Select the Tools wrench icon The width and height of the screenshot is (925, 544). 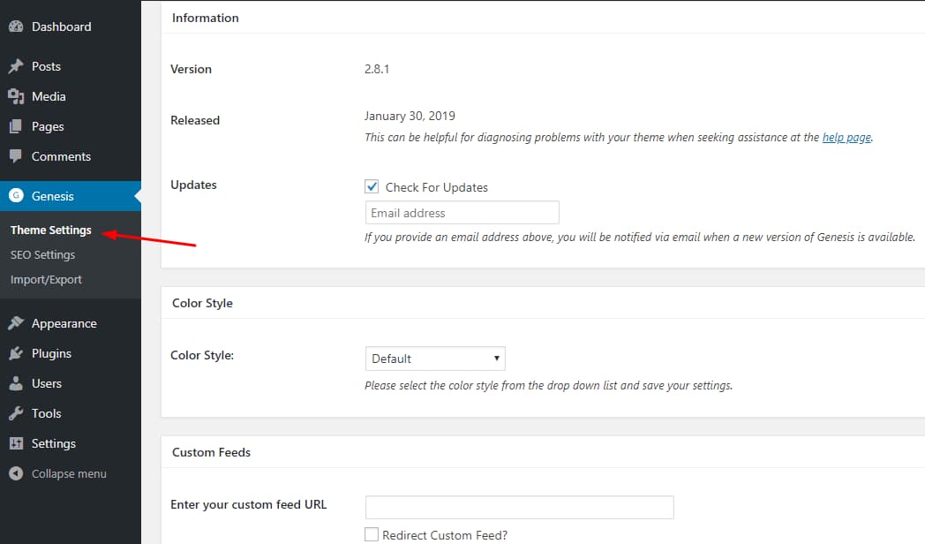[16, 413]
